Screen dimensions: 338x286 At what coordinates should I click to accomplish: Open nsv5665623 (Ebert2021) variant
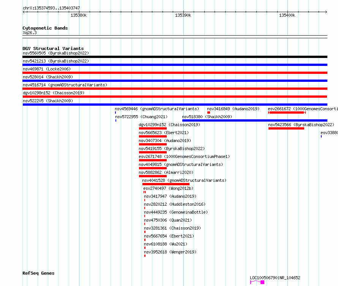164,133
